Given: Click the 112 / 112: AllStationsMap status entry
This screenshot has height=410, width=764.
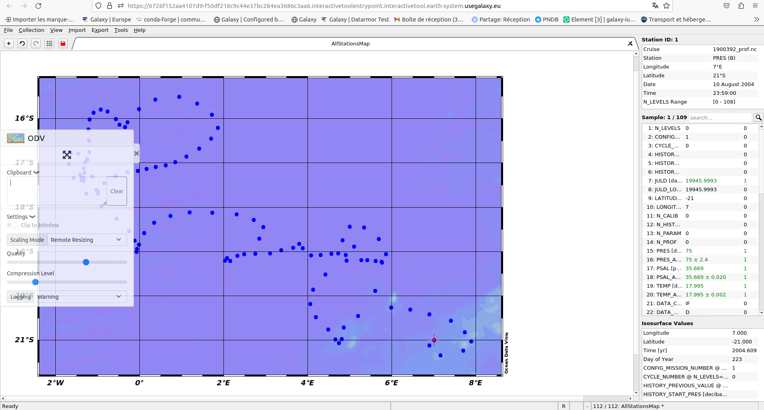Looking at the screenshot, I should [x=628, y=406].
